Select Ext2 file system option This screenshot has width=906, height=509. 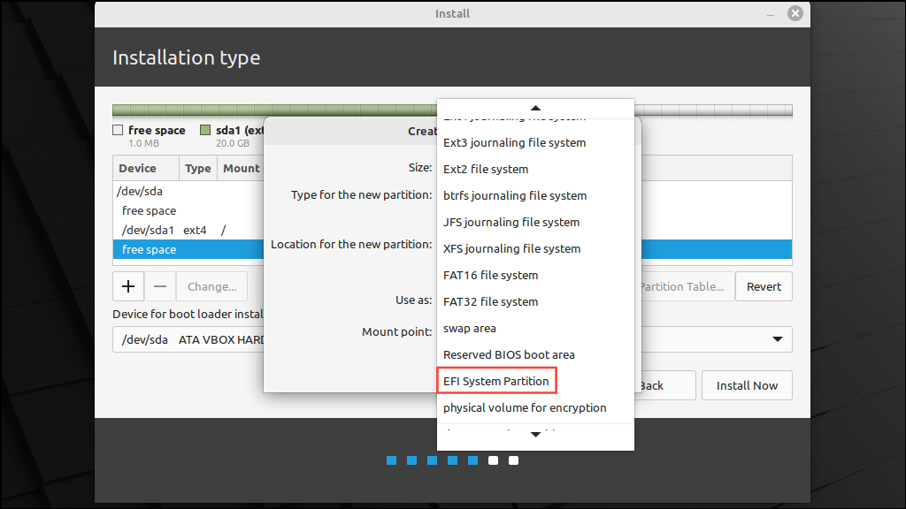[485, 169]
